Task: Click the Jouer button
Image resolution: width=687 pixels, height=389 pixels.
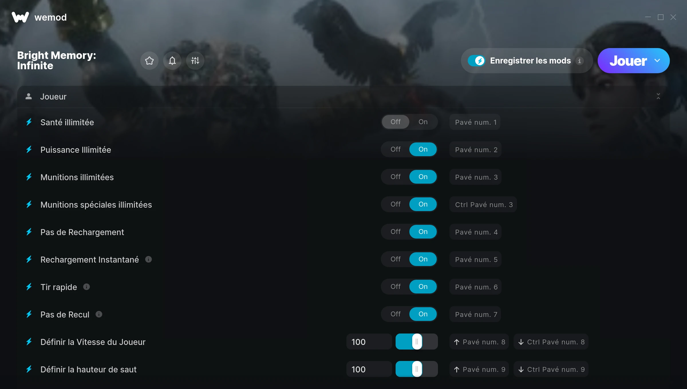Action: click(x=628, y=61)
